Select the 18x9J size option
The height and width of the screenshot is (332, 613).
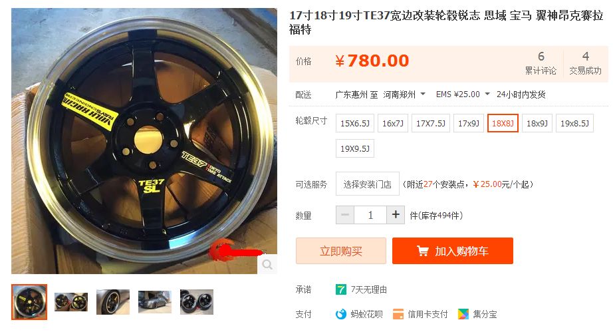537,123
